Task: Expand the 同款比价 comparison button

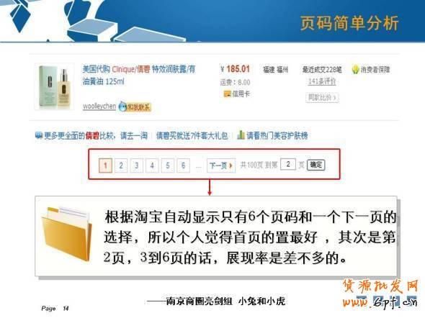Action: point(322,97)
